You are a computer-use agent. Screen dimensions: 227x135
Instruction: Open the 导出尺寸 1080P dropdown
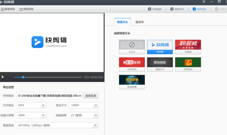84,105
